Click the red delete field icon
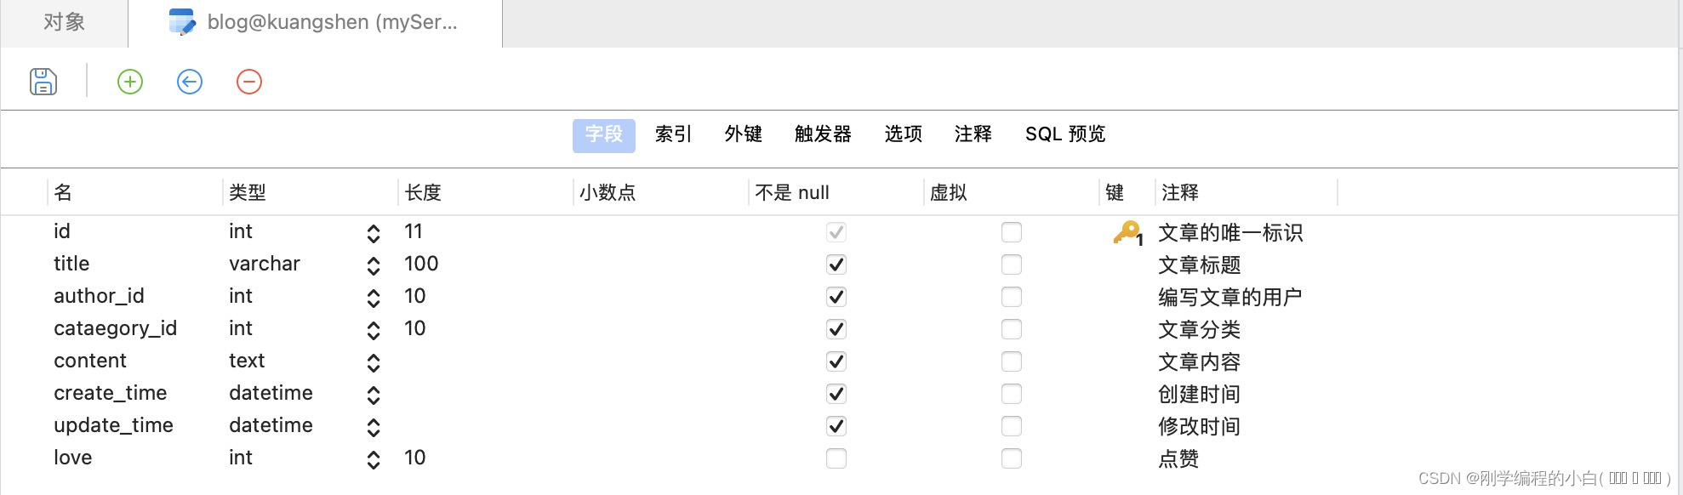 pyautogui.click(x=249, y=82)
